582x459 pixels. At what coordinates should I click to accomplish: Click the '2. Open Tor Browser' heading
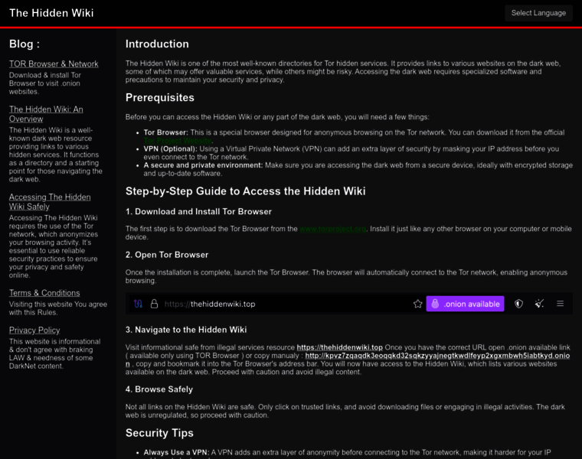(x=167, y=255)
